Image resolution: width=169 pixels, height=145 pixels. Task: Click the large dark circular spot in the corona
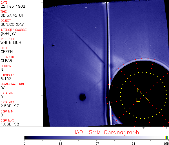pyautogui.click(x=82, y=97)
